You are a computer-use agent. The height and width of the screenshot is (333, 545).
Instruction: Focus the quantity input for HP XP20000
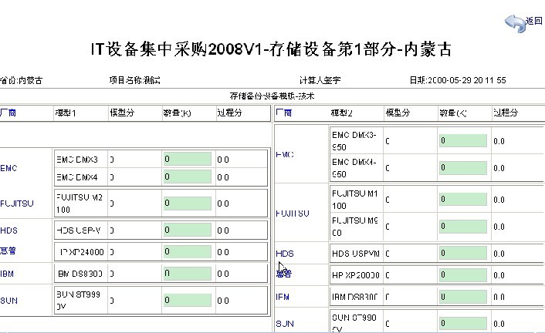[x=463, y=275]
